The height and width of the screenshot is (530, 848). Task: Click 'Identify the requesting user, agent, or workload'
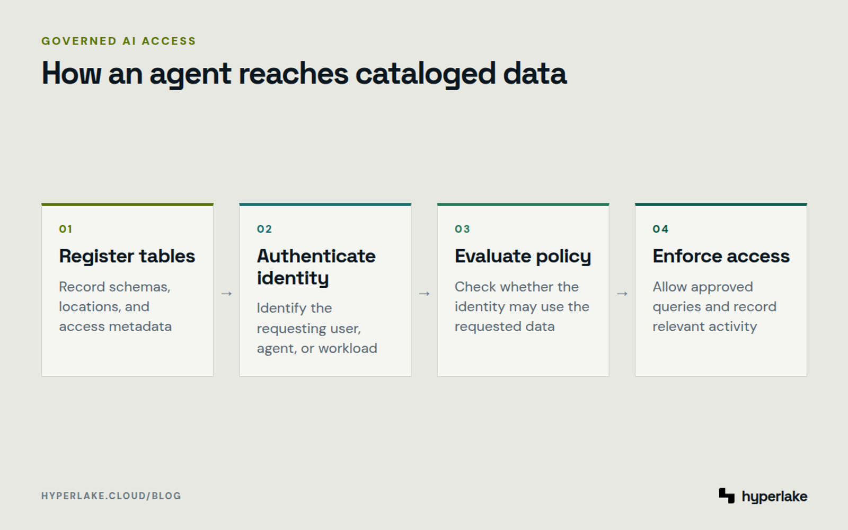317,328
